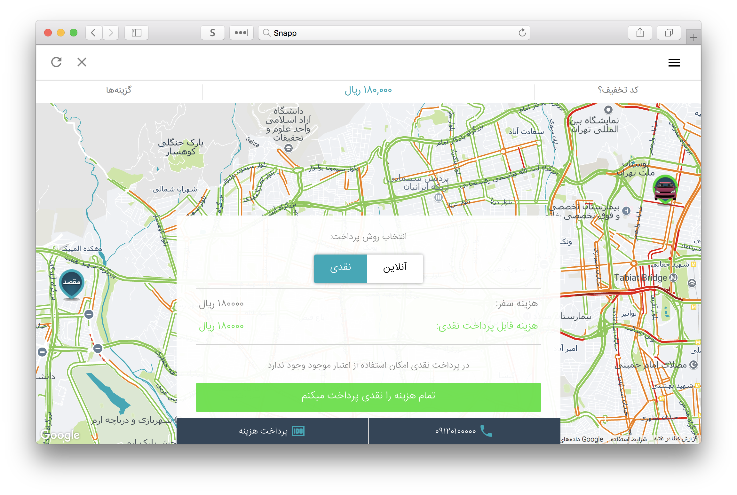Click پرداخت هزینه payment button
This screenshot has width=737, height=495.
point(272,431)
